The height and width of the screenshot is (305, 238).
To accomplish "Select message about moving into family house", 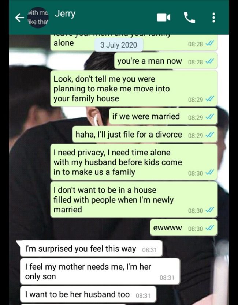I will click(134, 89).
